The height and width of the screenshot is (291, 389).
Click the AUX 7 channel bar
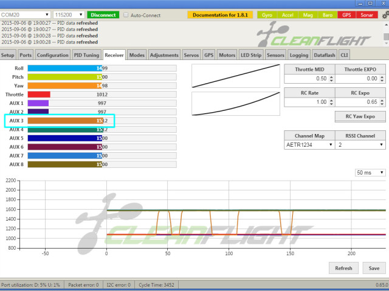coord(102,156)
